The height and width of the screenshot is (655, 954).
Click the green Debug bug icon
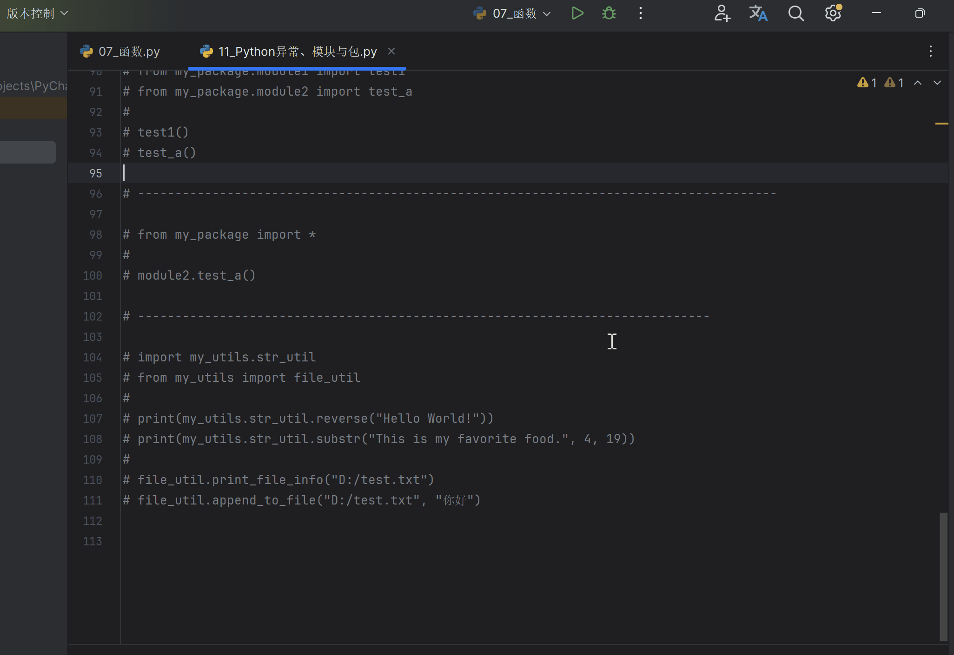coord(609,13)
